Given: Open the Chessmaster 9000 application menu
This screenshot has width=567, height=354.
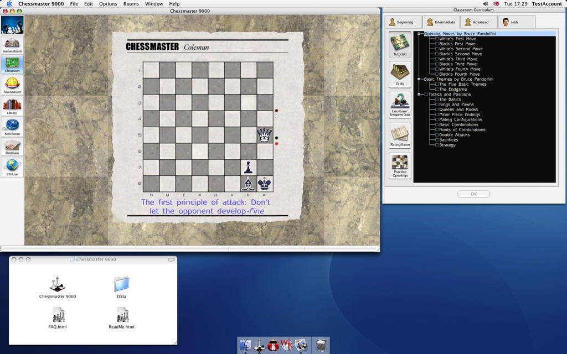Looking at the screenshot, I should pyautogui.click(x=41, y=4).
